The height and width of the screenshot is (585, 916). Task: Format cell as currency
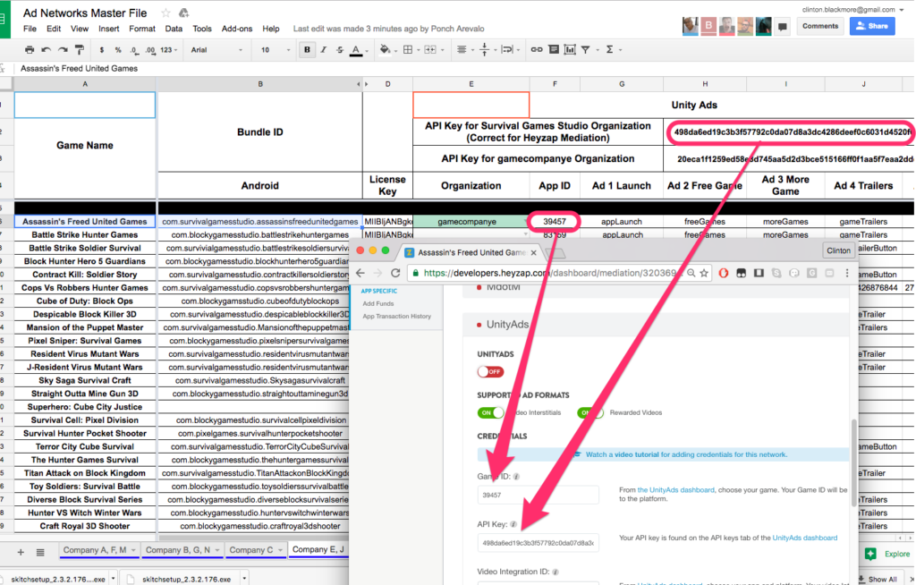(x=102, y=50)
